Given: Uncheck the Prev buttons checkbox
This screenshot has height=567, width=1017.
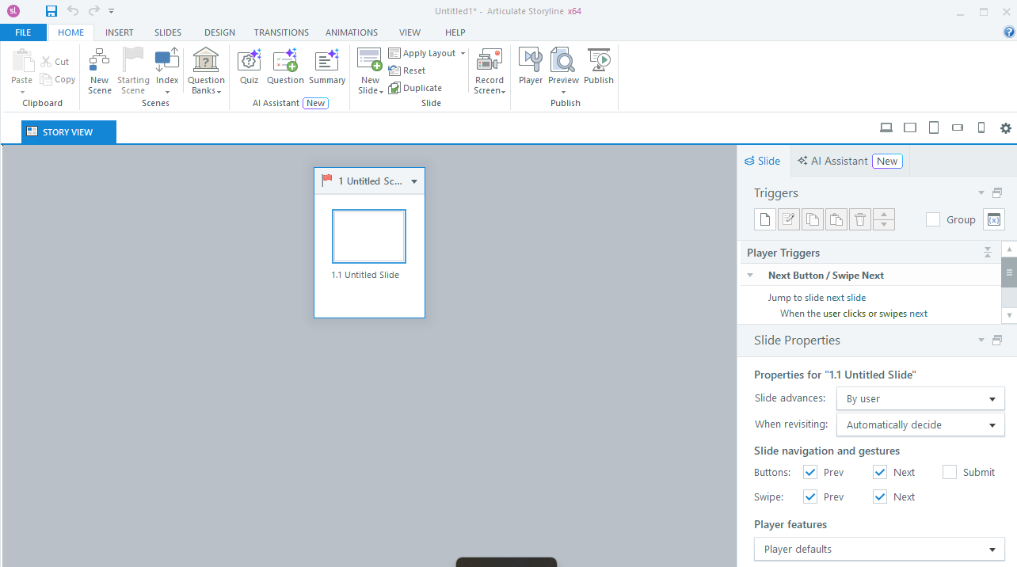Looking at the screenshot, I should pyautogui.click(x=810, y=473).
